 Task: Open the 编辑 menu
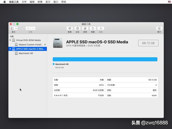click(32, 2)
